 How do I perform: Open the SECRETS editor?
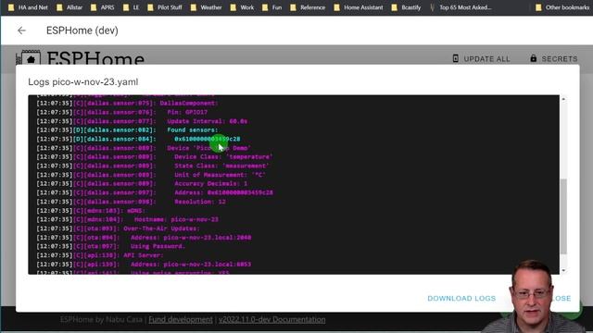click(554, 59)
